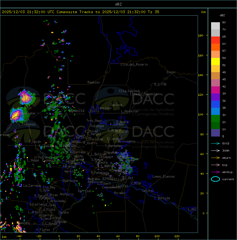This screenshot has height=240, width=237.
Task: Click the Encon map label
Action: point(171,72)
